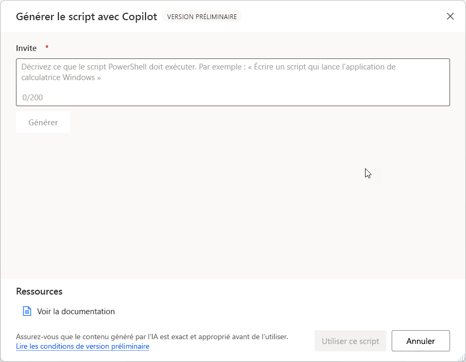Screen dimensions: 466x362
Task: Click the Générer button
Action: [43, 123]
